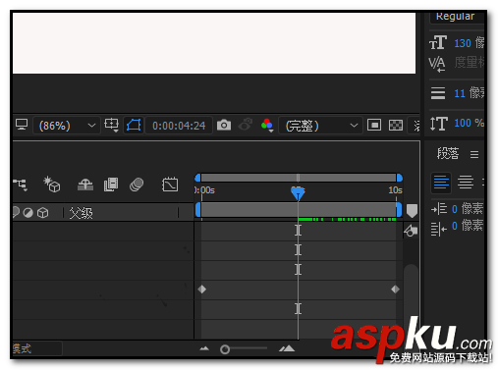Click the left indent value 0
The width and height of the screenshot is (498, 370).
coord(455,209)
